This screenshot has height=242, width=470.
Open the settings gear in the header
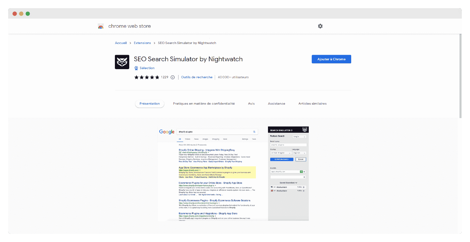click(320, 26)
